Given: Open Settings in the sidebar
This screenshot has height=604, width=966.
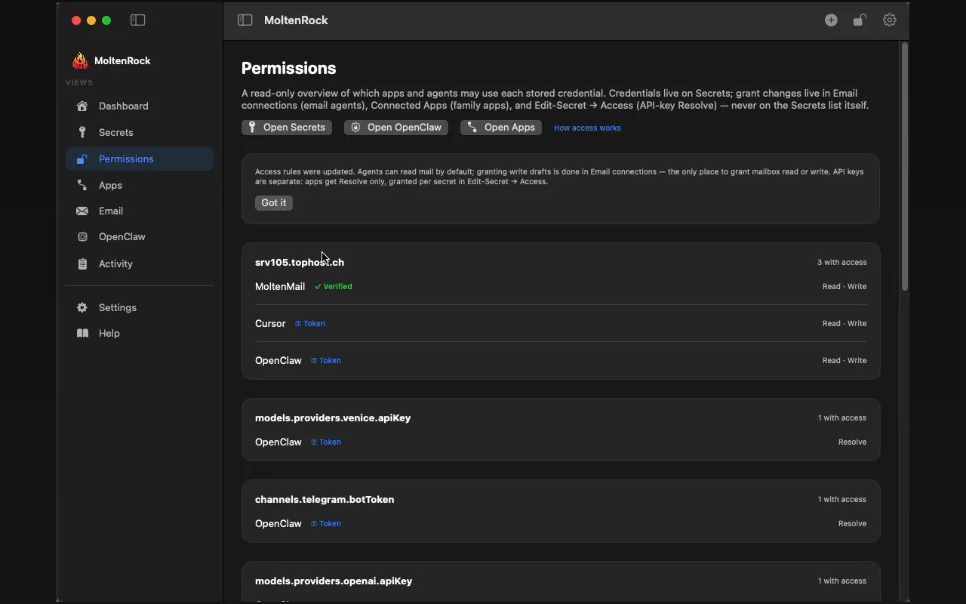Looking at the screenshot, I should [x=140, y=307].
